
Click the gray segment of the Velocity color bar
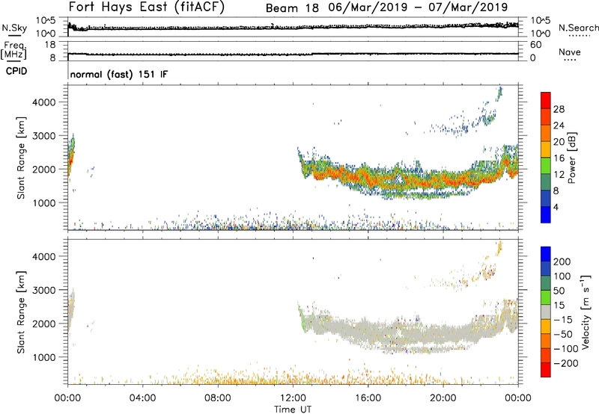click(546, 312)
